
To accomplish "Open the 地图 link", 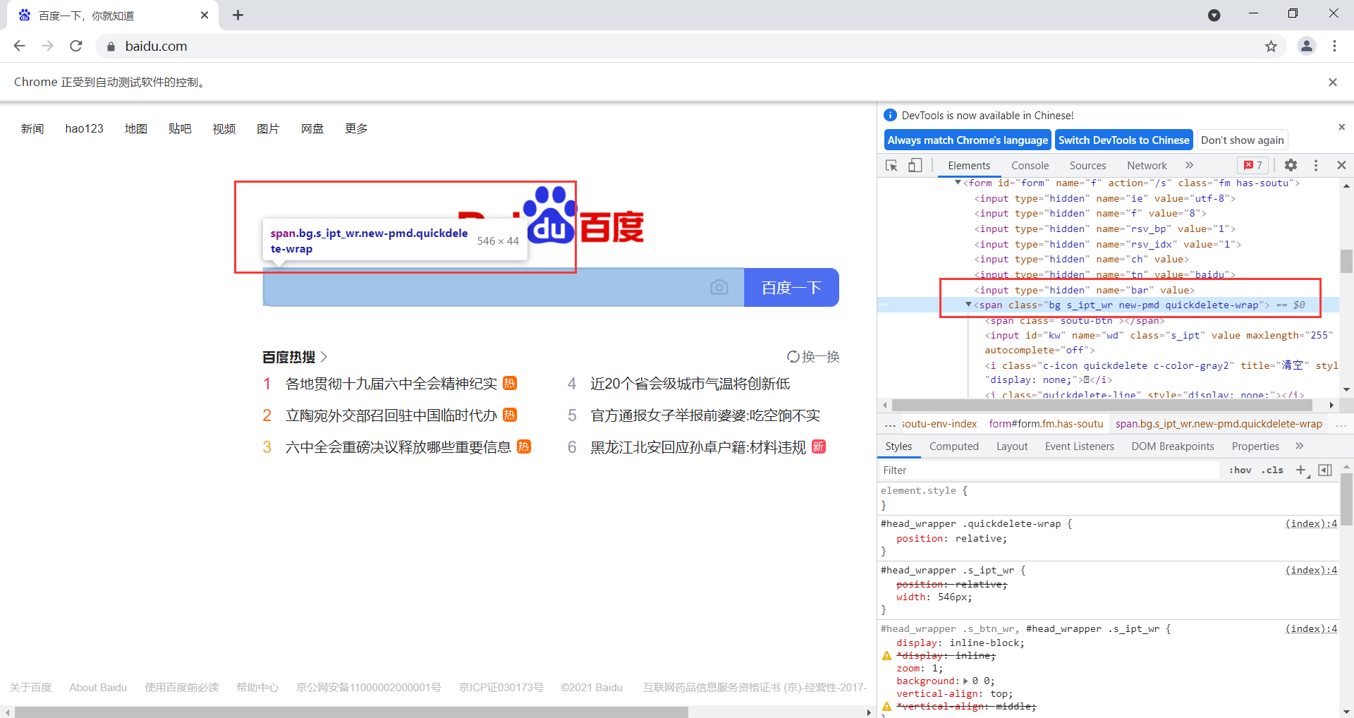I will pos(135,128).
